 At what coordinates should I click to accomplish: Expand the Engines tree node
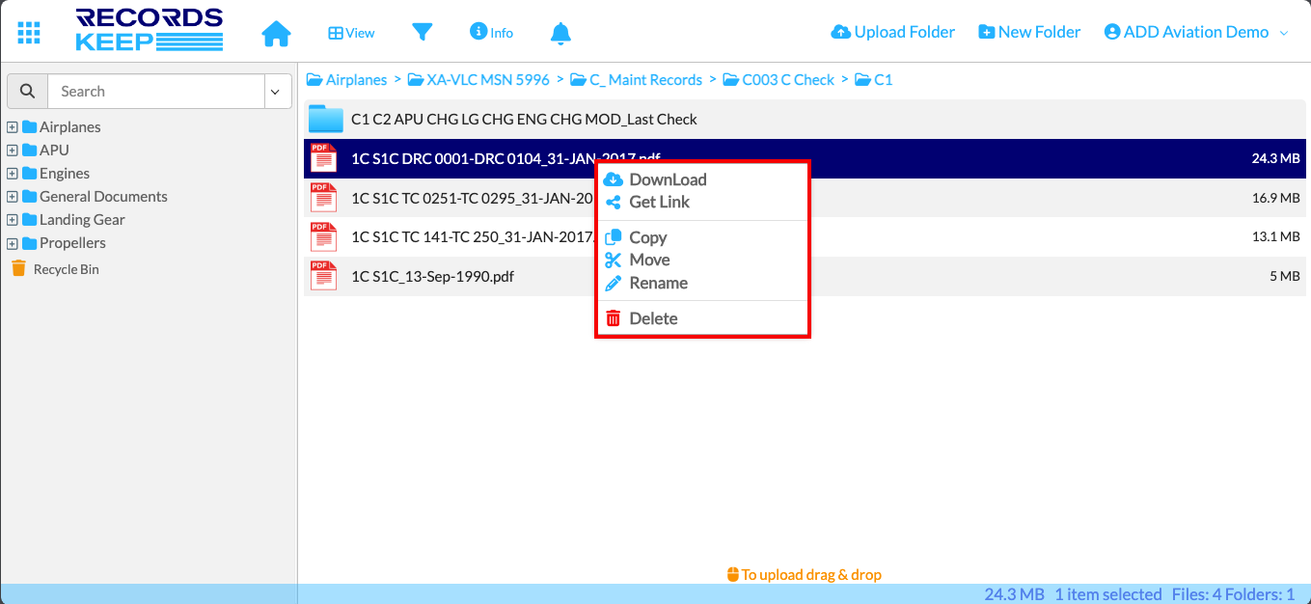coord(13,174)
